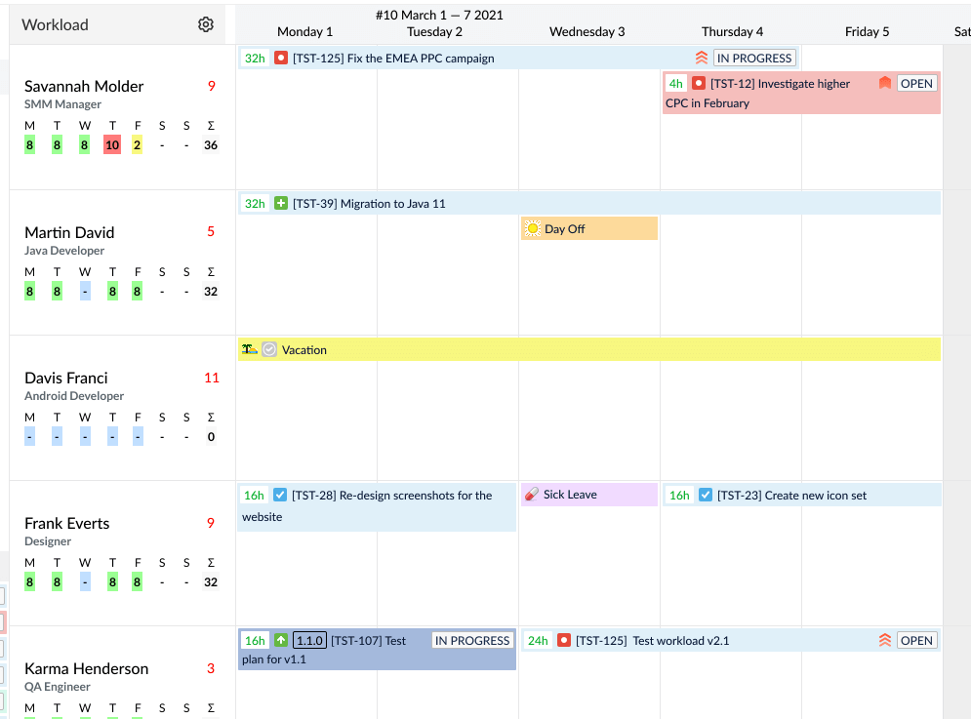
Task: Click Wednesday 3 column header
Action: coord(587,31)
